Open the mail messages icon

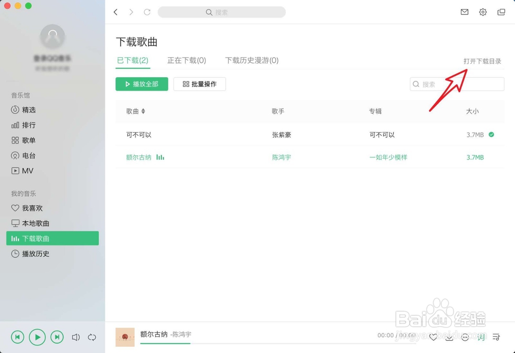[465, 12]
